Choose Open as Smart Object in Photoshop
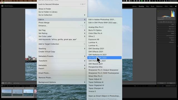 click(x=104, y=96)
